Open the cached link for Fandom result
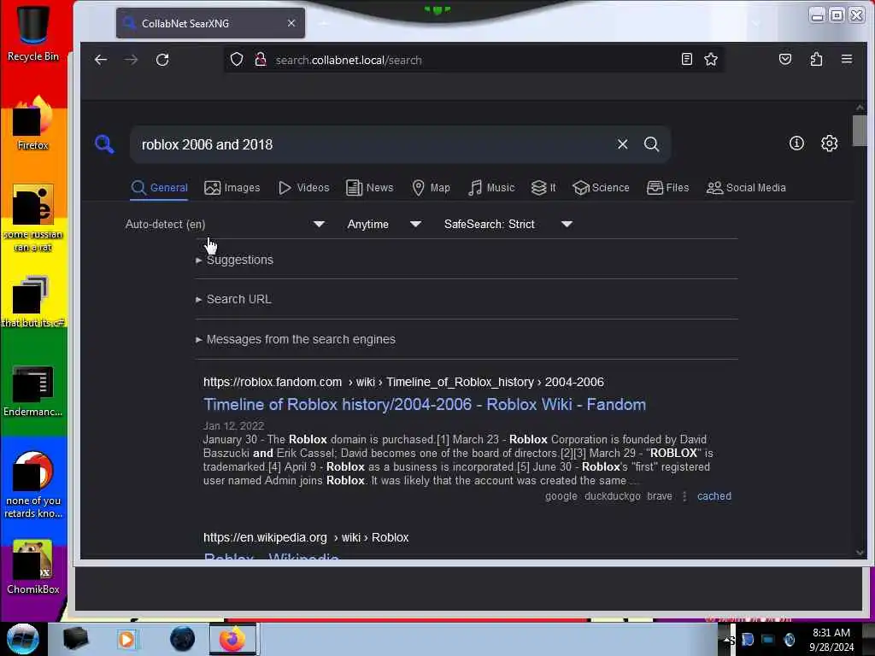 click(714, 496)
